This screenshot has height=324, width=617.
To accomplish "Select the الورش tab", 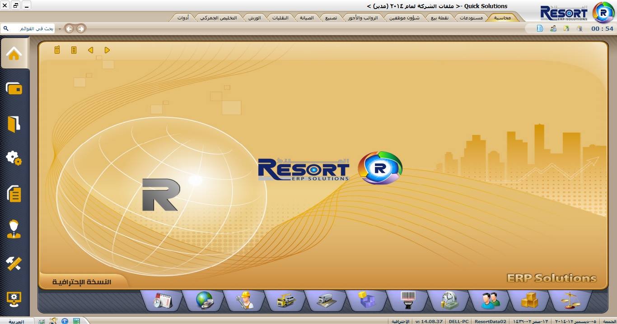I will [x=255, y=18].
